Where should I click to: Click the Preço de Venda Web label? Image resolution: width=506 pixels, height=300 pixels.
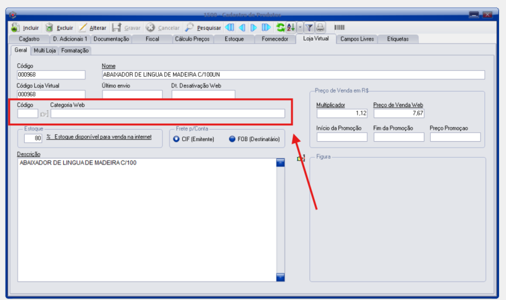[398, 104]
